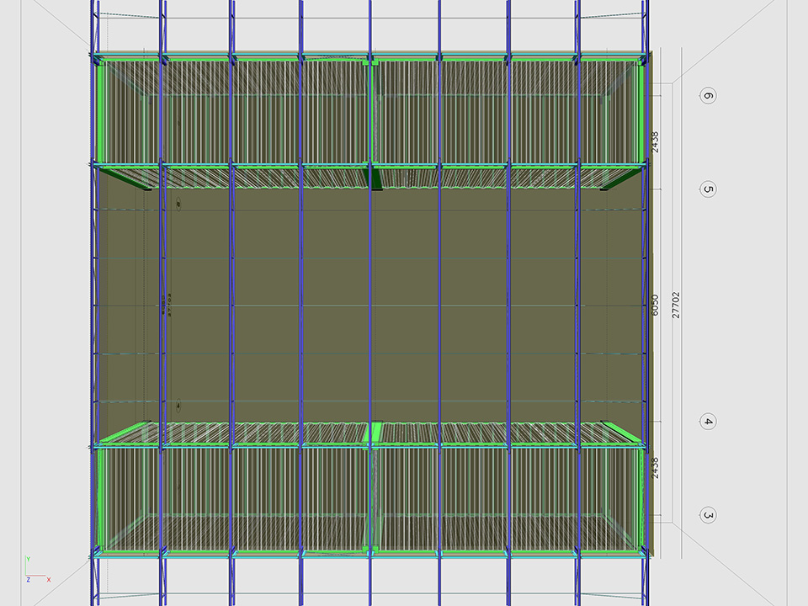The width and height of the screenshot is (808, 606).
Task: Pick the small rotated dimension text inside model
Action: (x=166, y=305)
